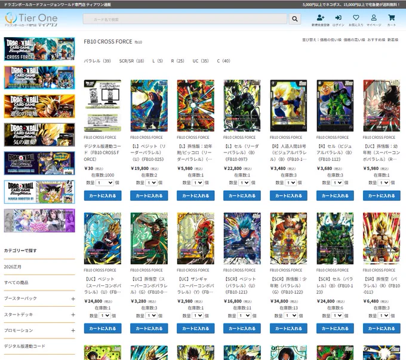Image resolution: width=406 pixels, height=360 pixels.
Task: Open ¥5,980 Gohan/Piccolo leader card image
Action: coord(195,106)
